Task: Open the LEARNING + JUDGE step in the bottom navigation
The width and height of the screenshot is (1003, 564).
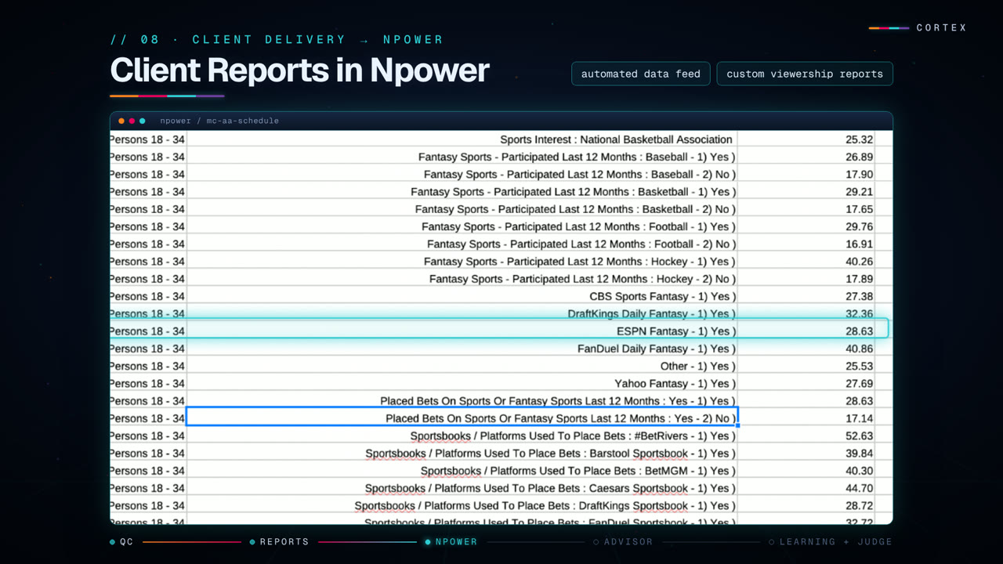Action: click(x=831, y=541)
